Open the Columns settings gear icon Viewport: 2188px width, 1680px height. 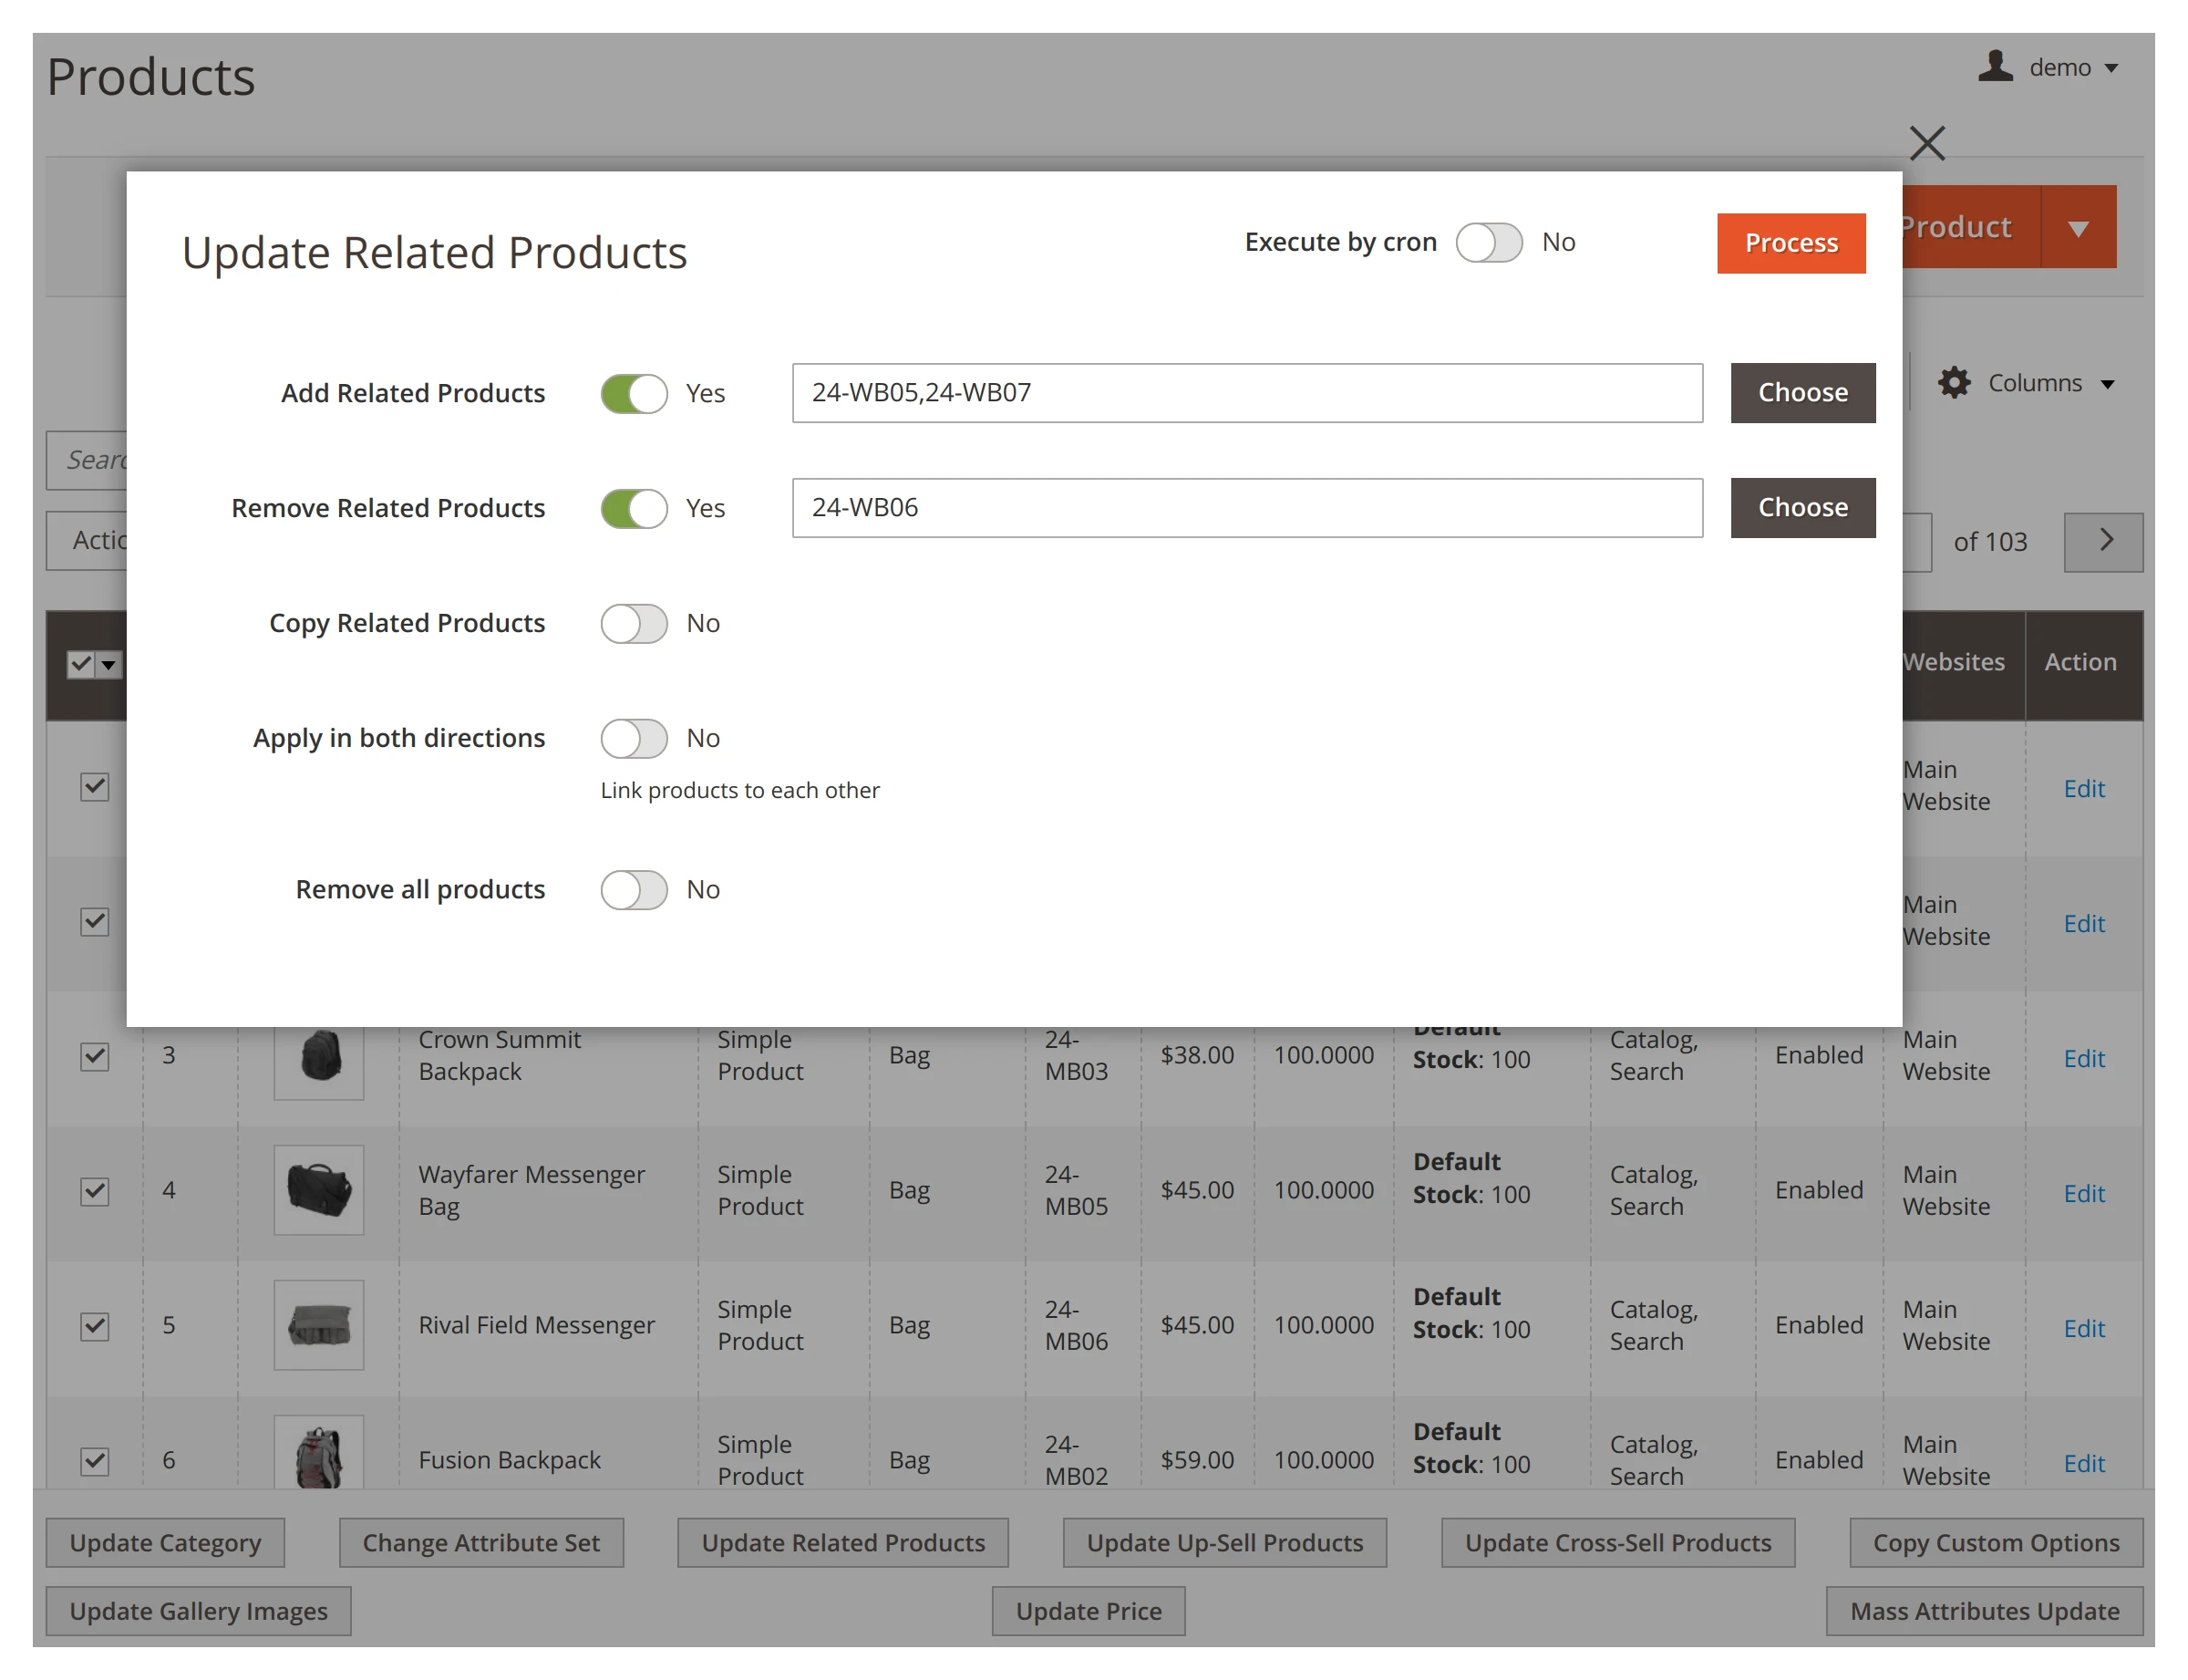pos(1954,382)
